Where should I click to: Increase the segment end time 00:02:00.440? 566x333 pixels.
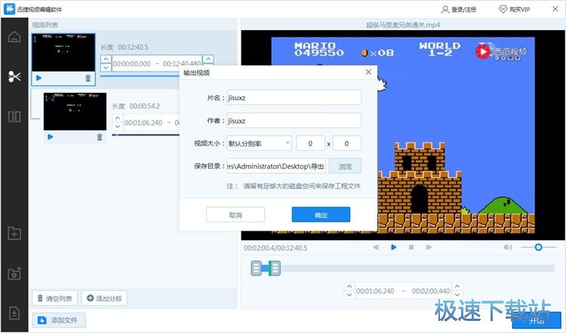457,287
